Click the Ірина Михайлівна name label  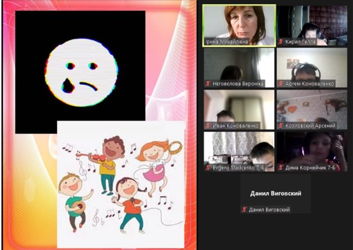tap(227, 41)
